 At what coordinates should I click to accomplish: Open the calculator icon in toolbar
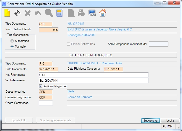tap(59, 13)
